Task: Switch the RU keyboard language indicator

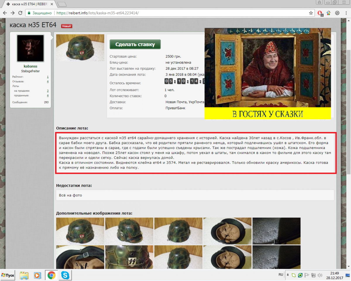Action: (x=281, y=275)
